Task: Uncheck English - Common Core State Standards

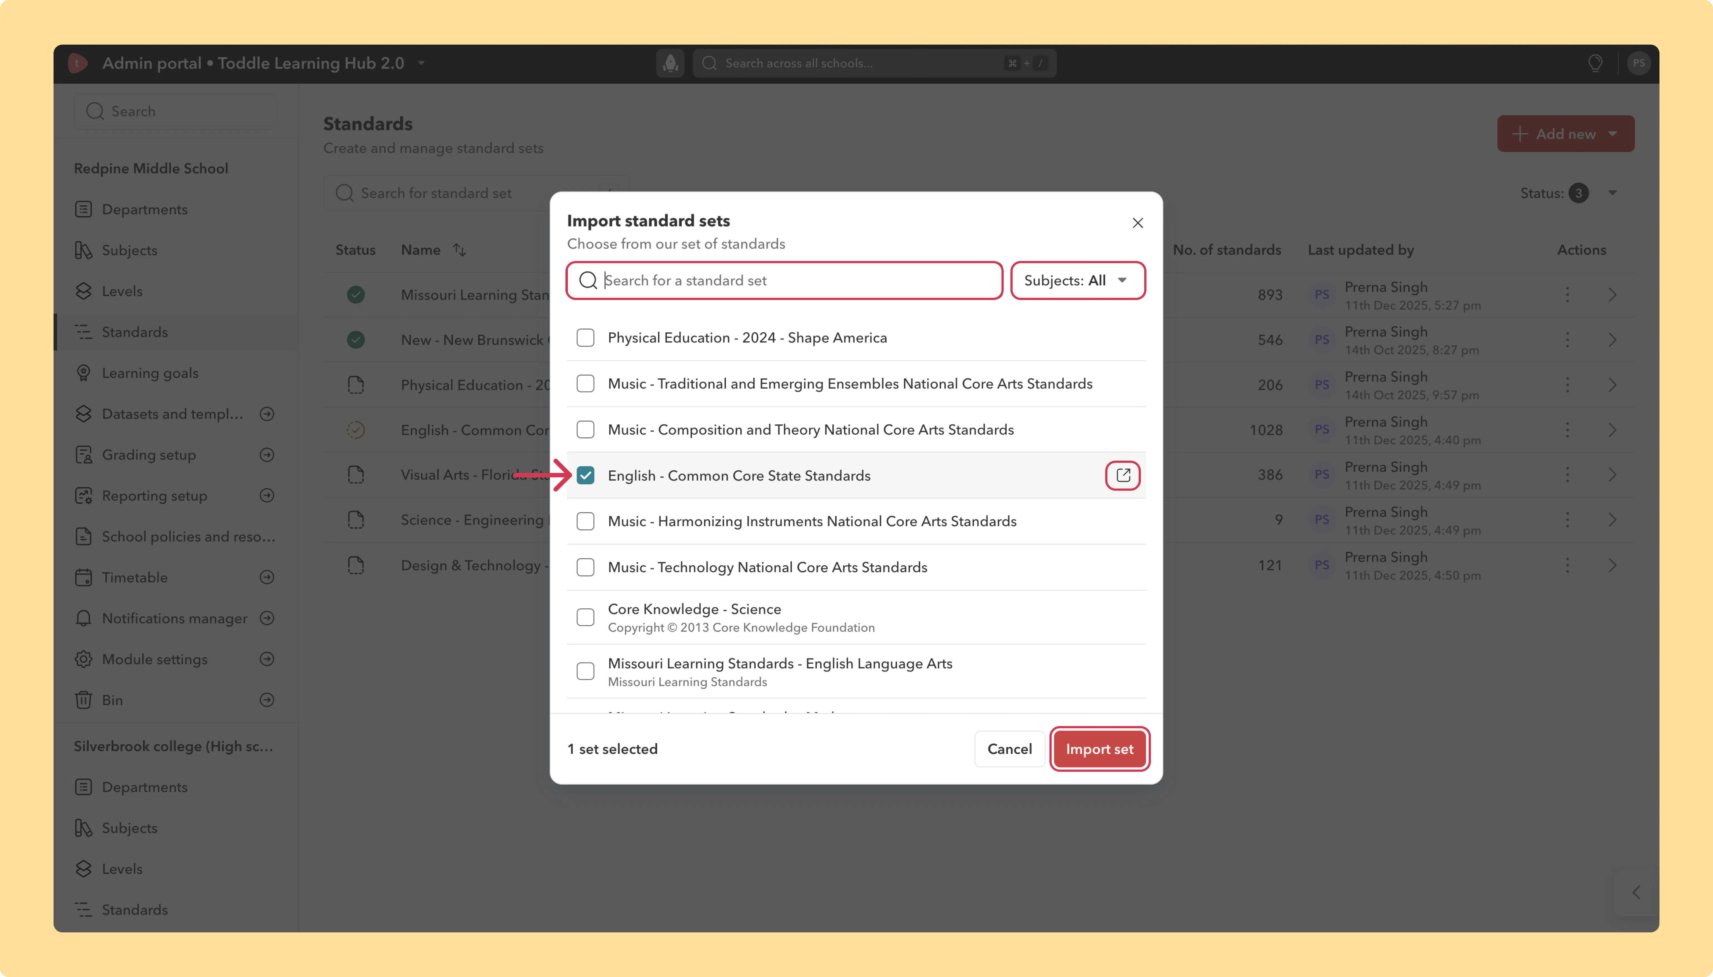Action: (x=585, y=476)
